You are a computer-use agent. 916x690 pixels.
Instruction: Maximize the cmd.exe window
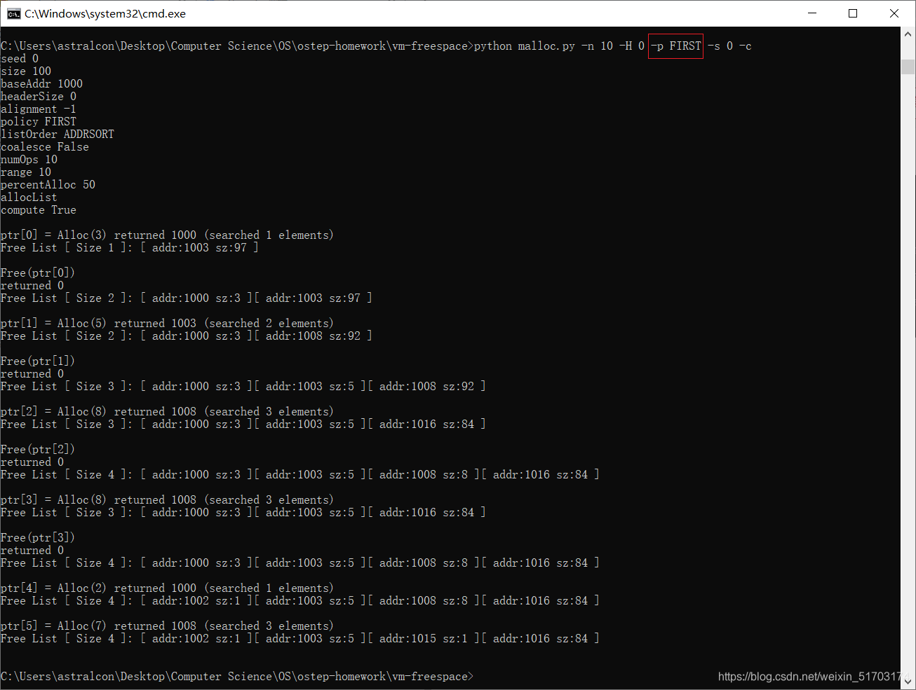pos(853,13)
